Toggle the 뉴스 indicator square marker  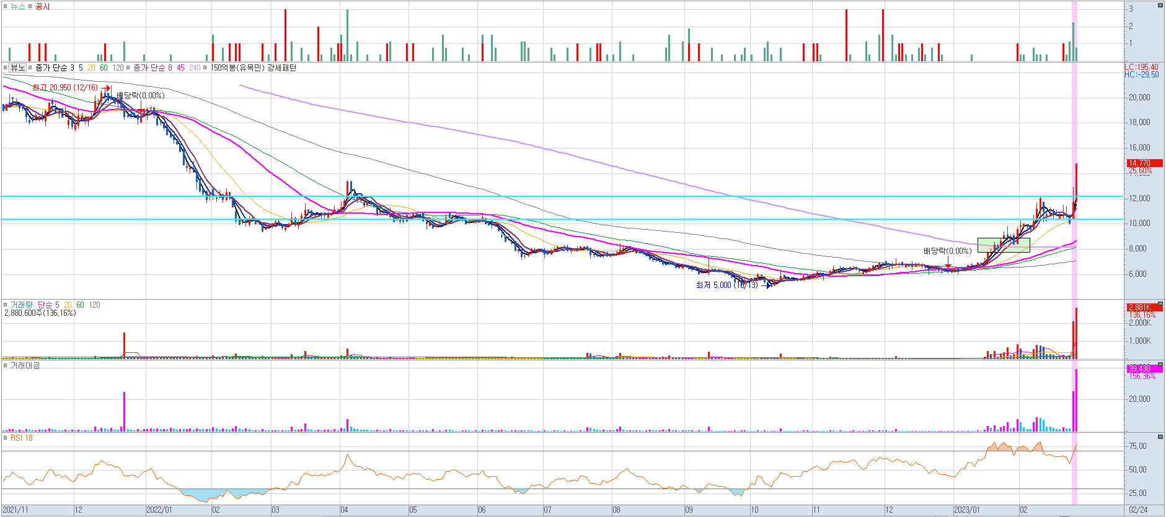point(6,6)
